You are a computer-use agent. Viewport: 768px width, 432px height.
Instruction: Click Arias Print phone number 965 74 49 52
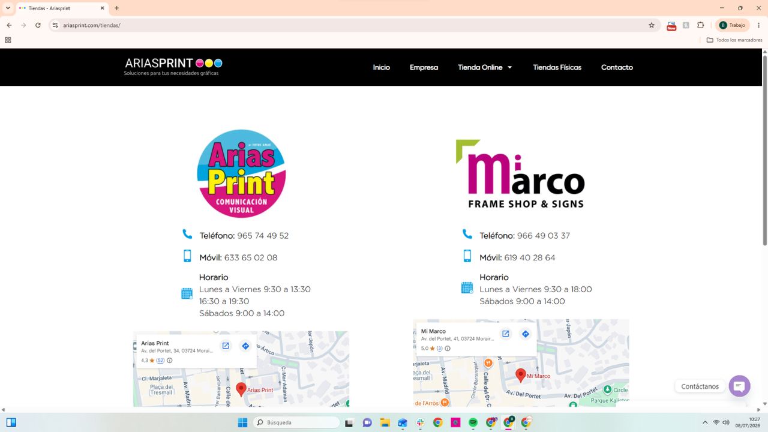[263, 236]
